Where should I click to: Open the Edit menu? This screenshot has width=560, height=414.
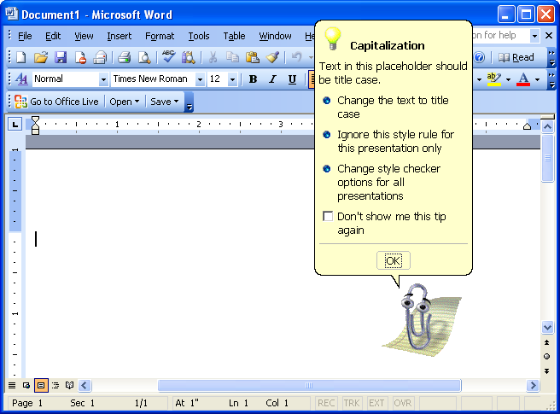point(53,36)
